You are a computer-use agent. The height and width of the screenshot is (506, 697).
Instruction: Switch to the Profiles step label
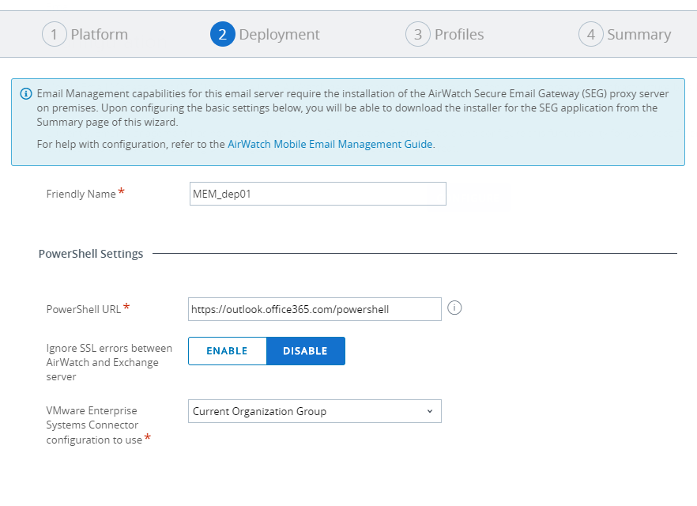click(x=459, y=35)
